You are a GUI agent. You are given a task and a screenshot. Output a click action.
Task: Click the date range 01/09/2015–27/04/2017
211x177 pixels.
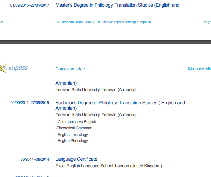click(30, 5)
